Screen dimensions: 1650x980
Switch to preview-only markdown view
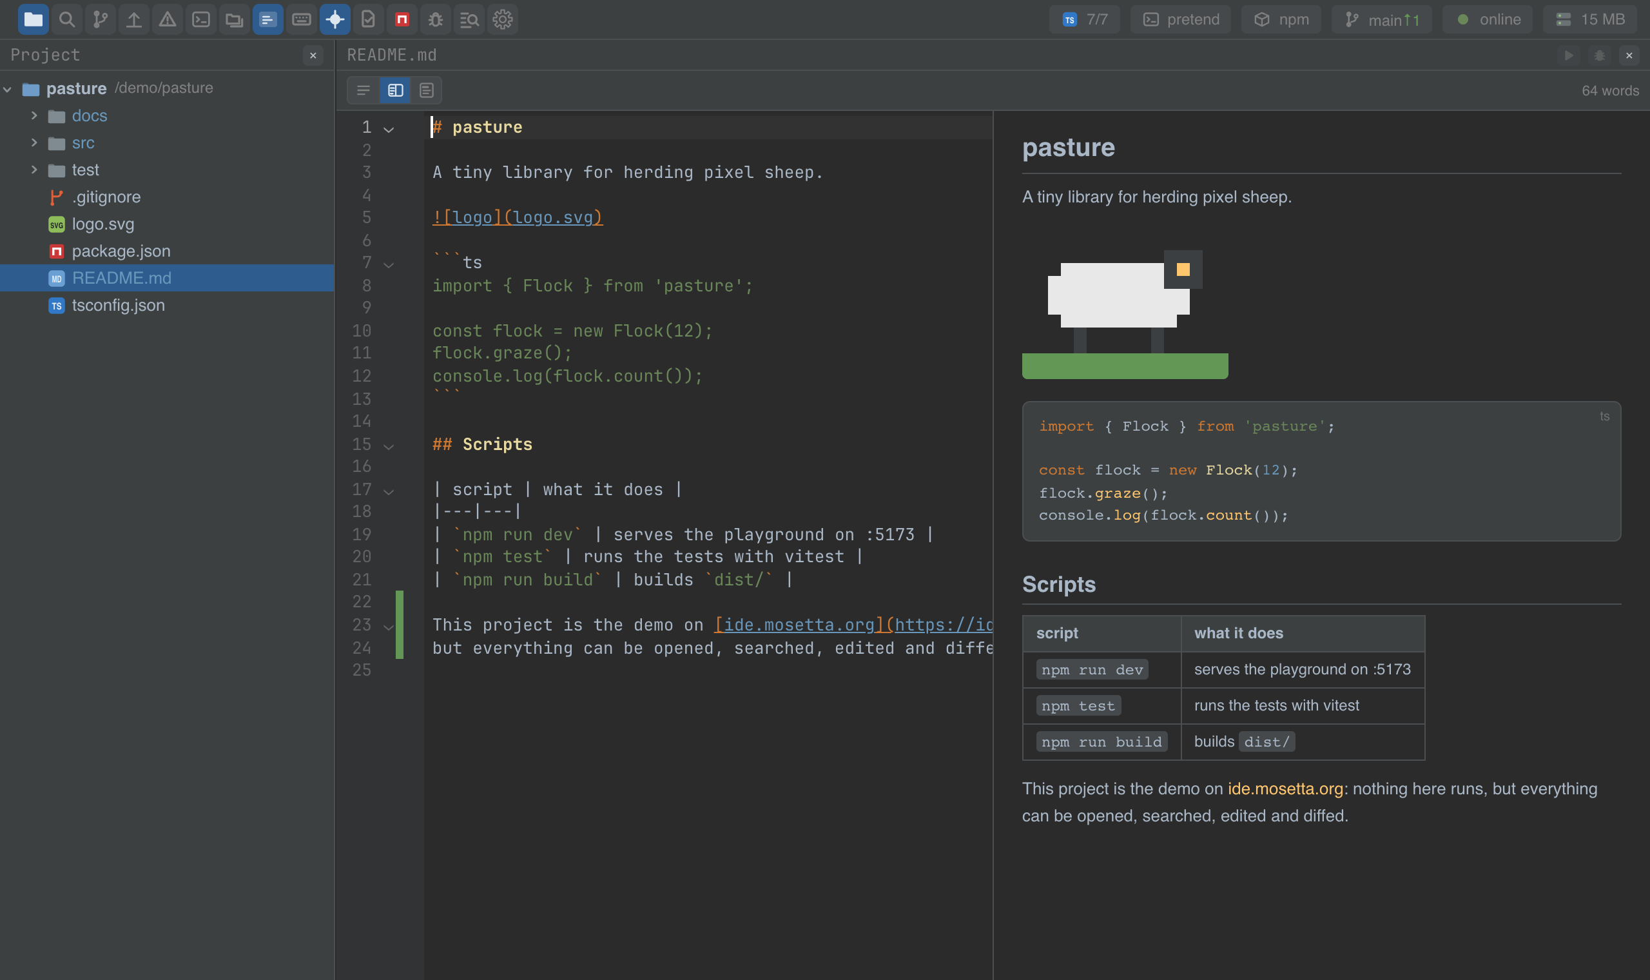pos(427,90)
